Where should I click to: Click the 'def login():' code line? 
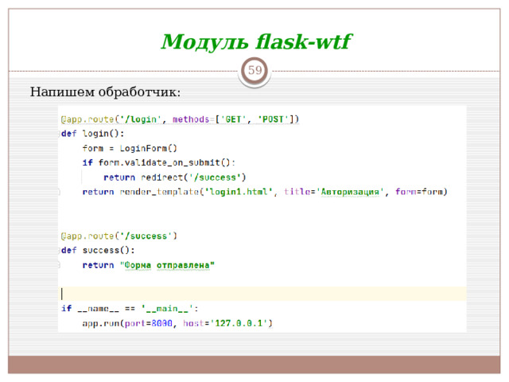pyautogui.click(x=93, y=134)
